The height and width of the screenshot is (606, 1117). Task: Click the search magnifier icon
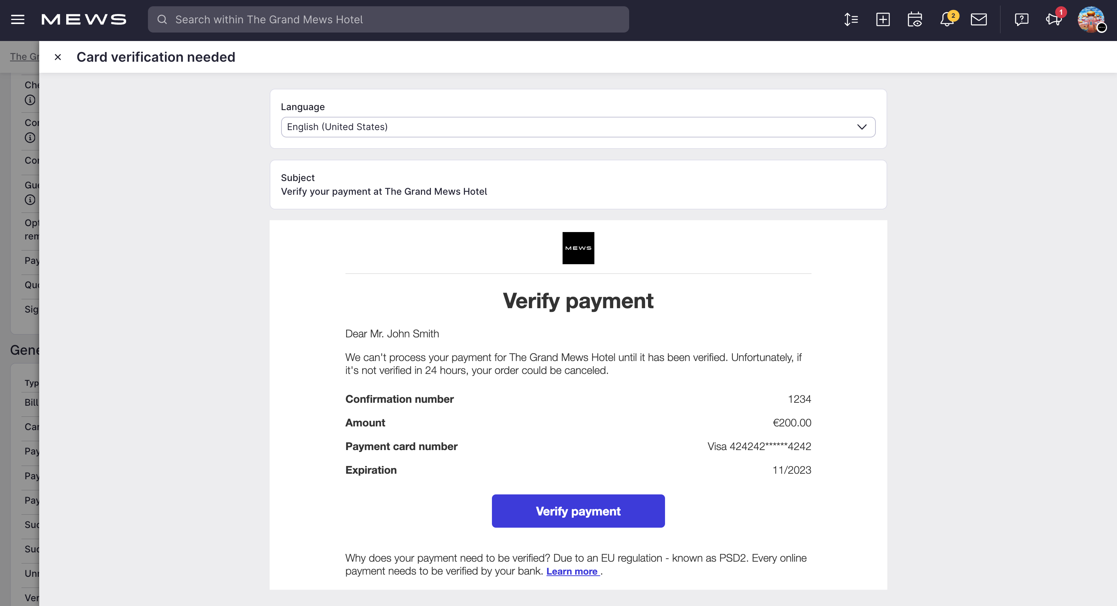(162, 20)
